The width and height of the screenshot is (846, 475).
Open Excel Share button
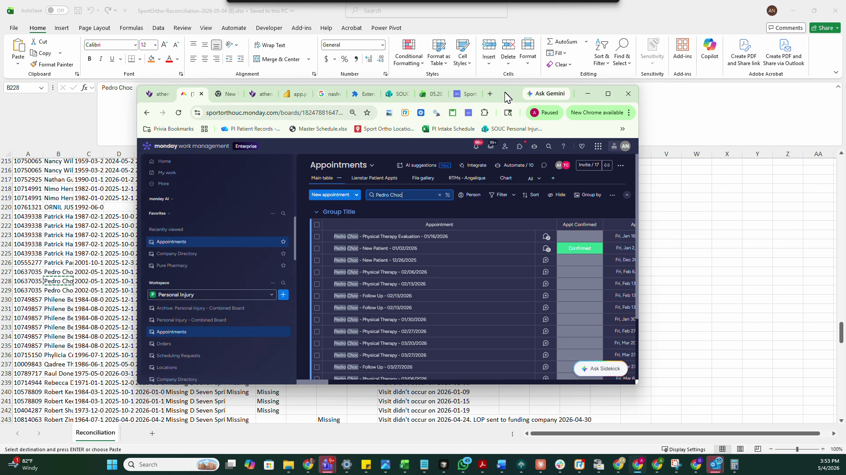click(x=825, y=28)
